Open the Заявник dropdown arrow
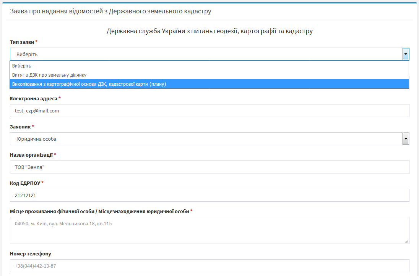The width and height of the screenshot is (419, 276). pos(406,139)
